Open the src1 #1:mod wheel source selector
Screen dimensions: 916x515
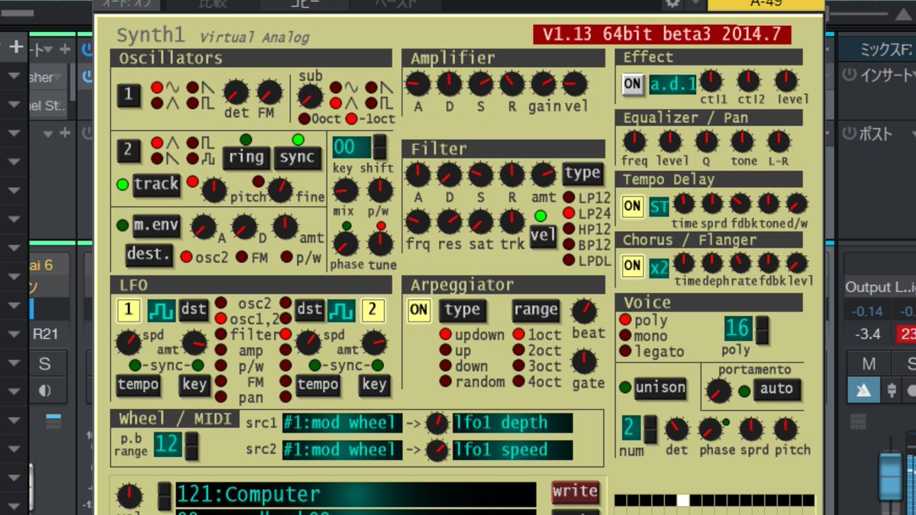point(342,423)
